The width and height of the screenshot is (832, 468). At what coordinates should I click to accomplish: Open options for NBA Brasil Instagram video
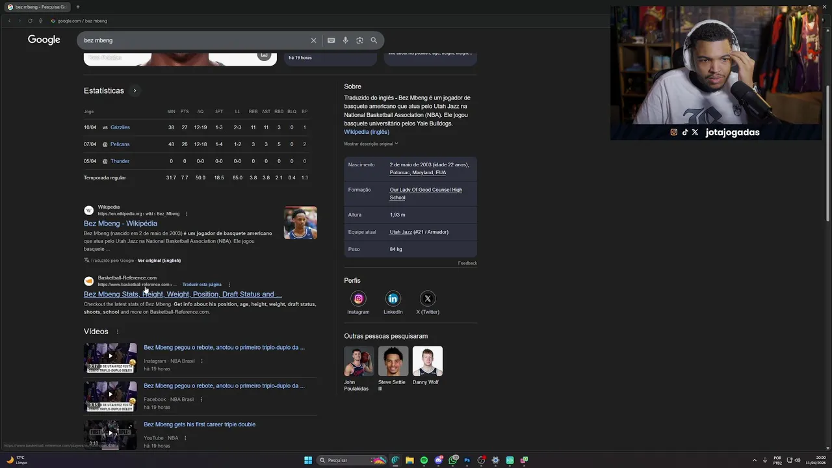point(201,361)
